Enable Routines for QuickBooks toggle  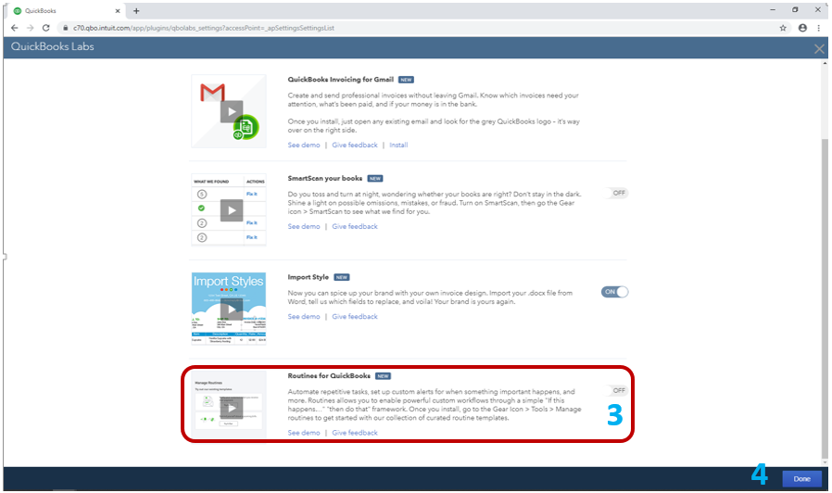pos(615,390)
